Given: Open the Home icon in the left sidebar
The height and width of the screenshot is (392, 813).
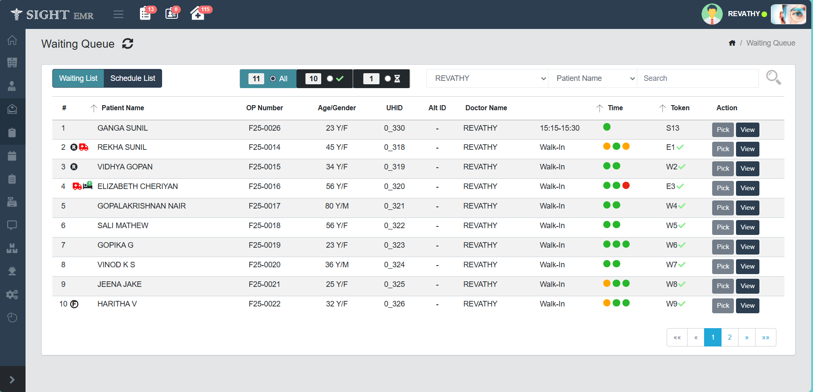Looking at the screenshot, I should 12,40.
